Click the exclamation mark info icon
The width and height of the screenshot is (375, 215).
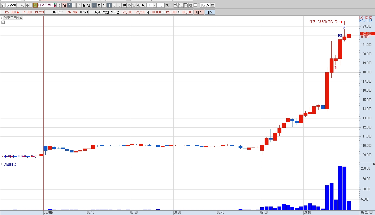[x=59, y=5]
